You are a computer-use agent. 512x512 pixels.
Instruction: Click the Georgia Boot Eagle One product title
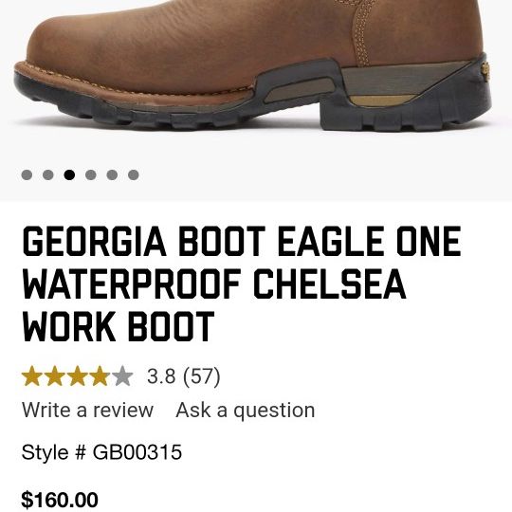pyautogui.click(x=242, y=283)
